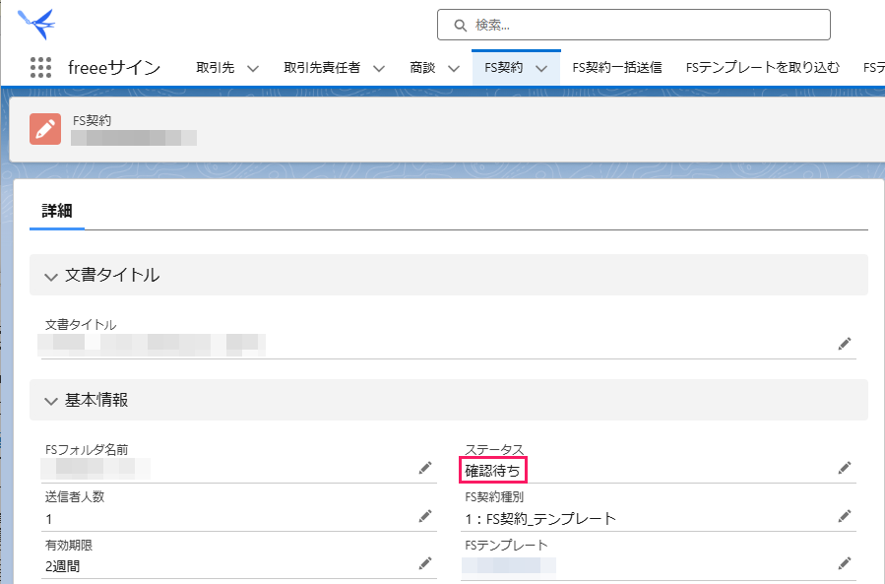885x584 pixels.
Task: Edit the 文書タイトル field pencil
Action: (845, 344)
